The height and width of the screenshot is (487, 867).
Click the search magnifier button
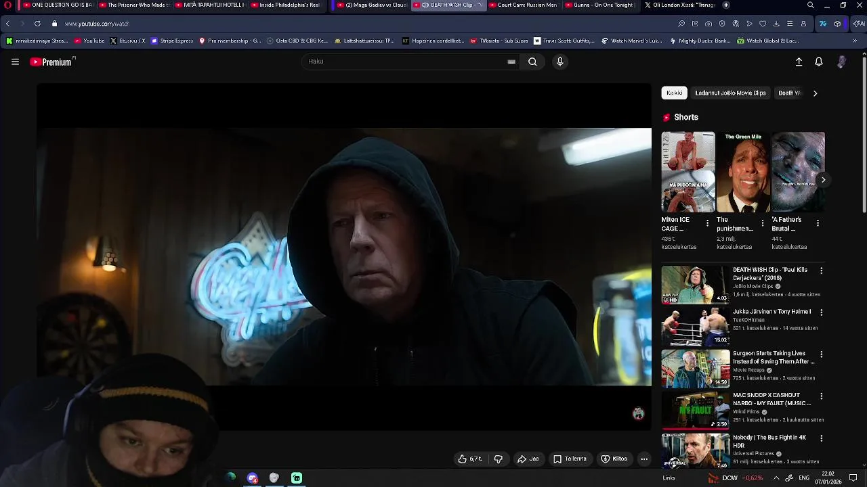pyautogui.click(x=532, y=62)
